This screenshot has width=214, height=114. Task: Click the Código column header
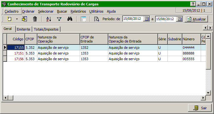coord(16,39)
